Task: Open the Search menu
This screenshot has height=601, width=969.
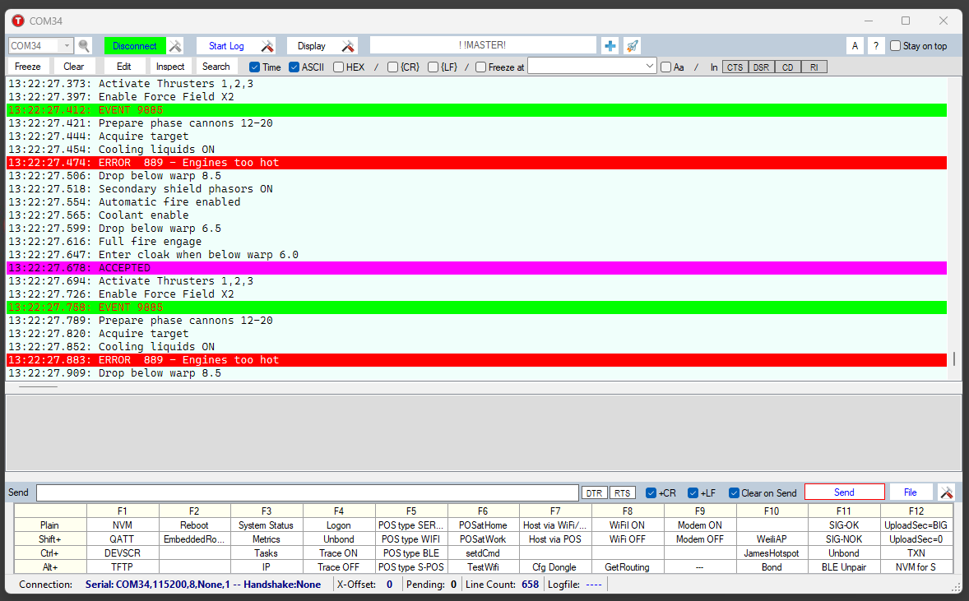Action: 216,67
